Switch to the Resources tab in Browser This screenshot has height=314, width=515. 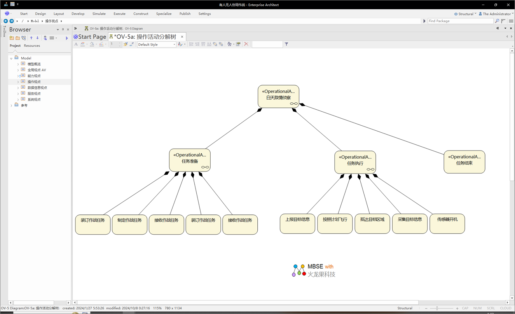click(x=32, y=46)
